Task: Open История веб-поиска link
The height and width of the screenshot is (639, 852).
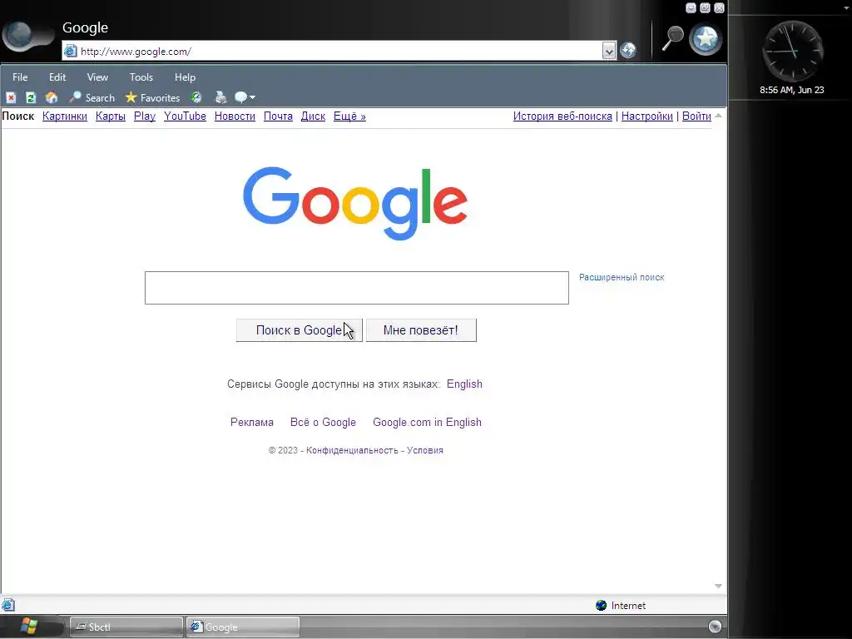Action: click(562, 116)
